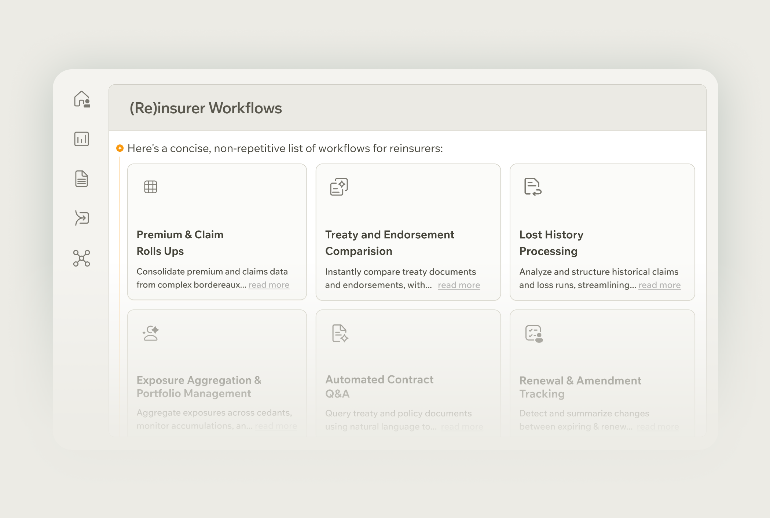Viewport: 770px width, 518px height.
Task: Click the Automated Contract Q&A file icon
Action: (x=340, y=333)
